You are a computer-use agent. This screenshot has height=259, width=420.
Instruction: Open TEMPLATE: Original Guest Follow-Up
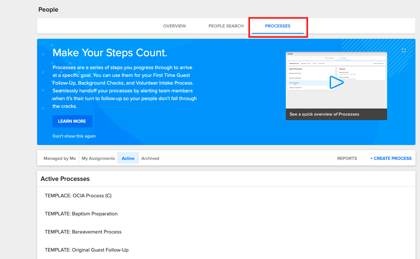(86, 250)
